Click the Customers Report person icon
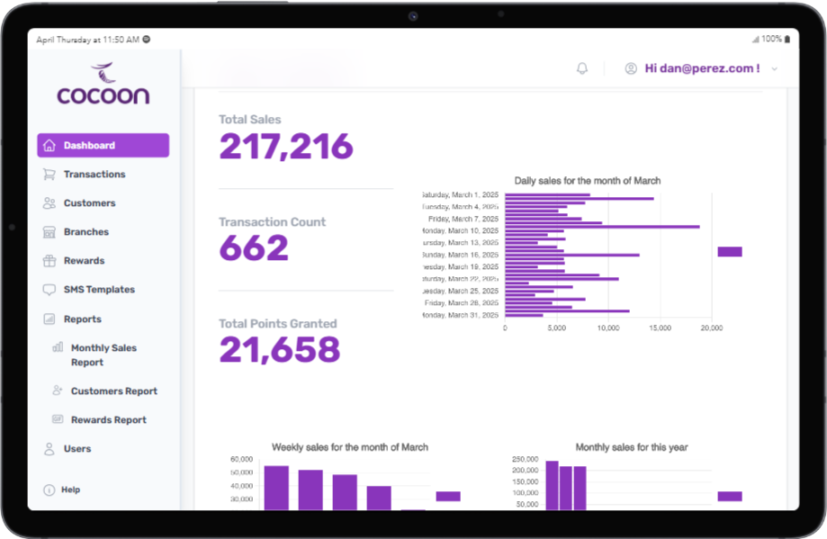Screen dimensions: 827x539 click(x=58, y=391)
